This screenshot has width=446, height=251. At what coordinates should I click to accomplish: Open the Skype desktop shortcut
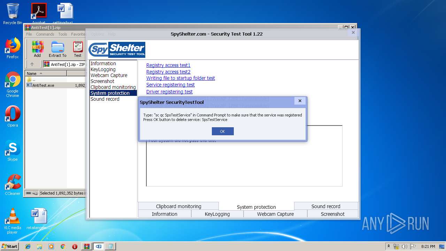(x=13, y=151)
